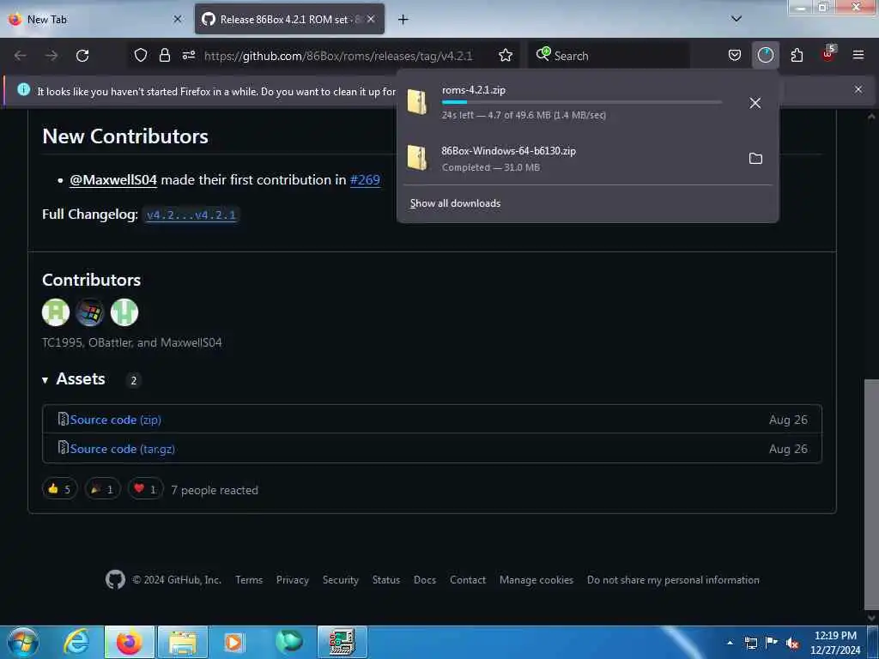Reload the current page
The width and height of the screenshot is (879, 659).
tap(82, 56)
